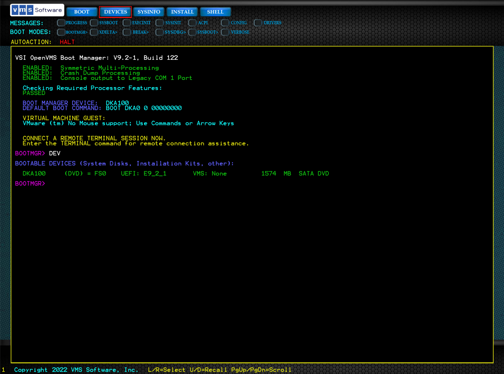Toggle the CONFIG messages checkbox

pyautogui.click(x=225, y=23)
